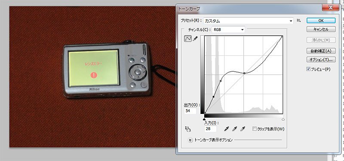Image resolution: width=344 pixels, height=161 pixels.
Task: Toggle the プレビュー checkbox
Action: 308,69
